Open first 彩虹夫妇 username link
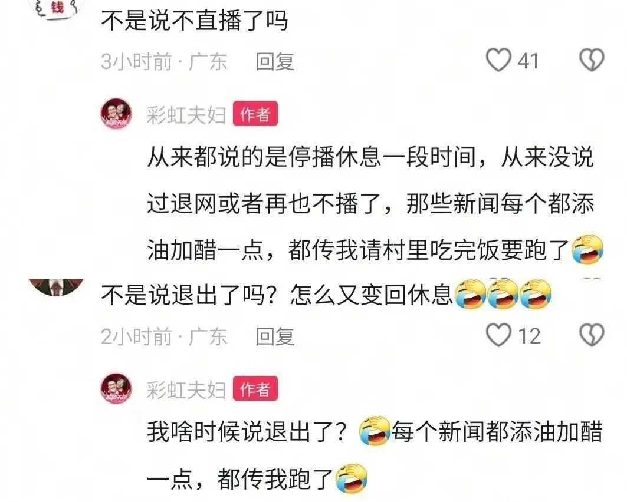The image size is (627, 502). click(186, 115)
